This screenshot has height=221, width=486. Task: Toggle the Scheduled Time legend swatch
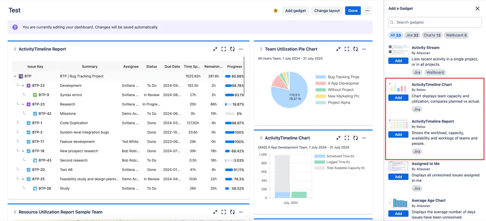319,156
